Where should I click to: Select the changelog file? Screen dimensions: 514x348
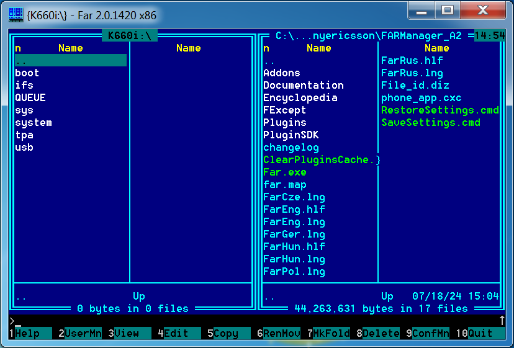291,148
